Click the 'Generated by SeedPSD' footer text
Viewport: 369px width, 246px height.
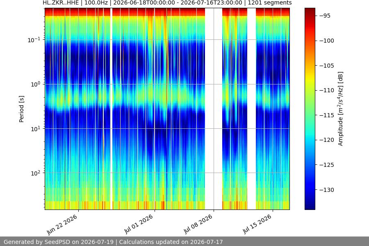click(x=113, y=242)
